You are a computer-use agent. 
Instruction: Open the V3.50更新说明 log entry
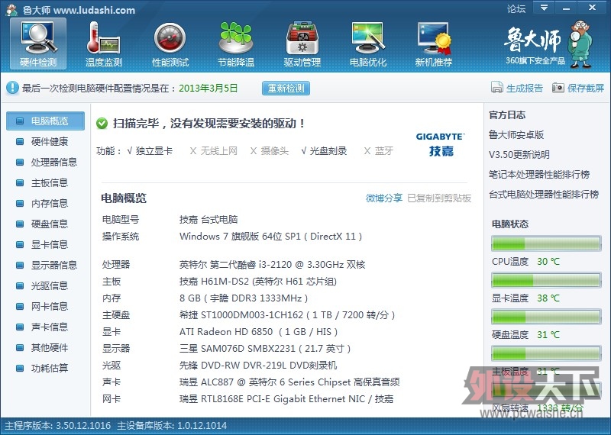(x=519, y=155)
